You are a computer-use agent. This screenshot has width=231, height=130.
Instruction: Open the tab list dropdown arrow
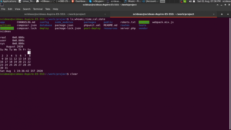[228, 14]
